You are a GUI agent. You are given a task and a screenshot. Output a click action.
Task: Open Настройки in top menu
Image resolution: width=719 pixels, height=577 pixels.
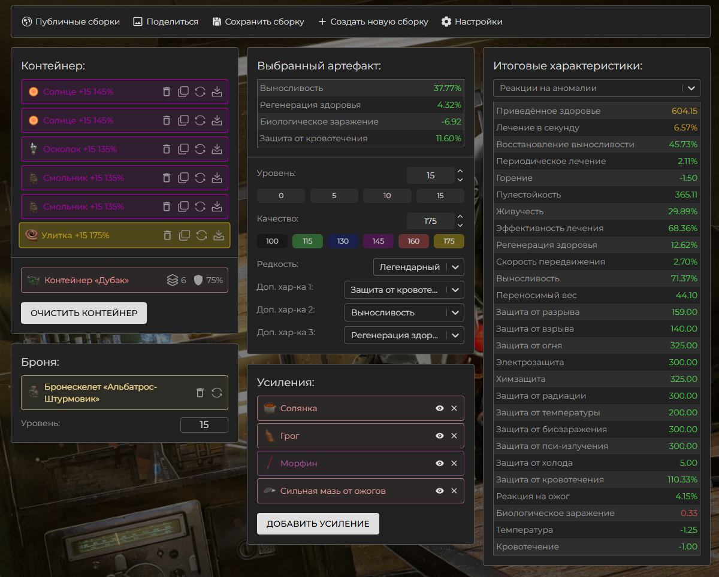(x=472, y=22)
